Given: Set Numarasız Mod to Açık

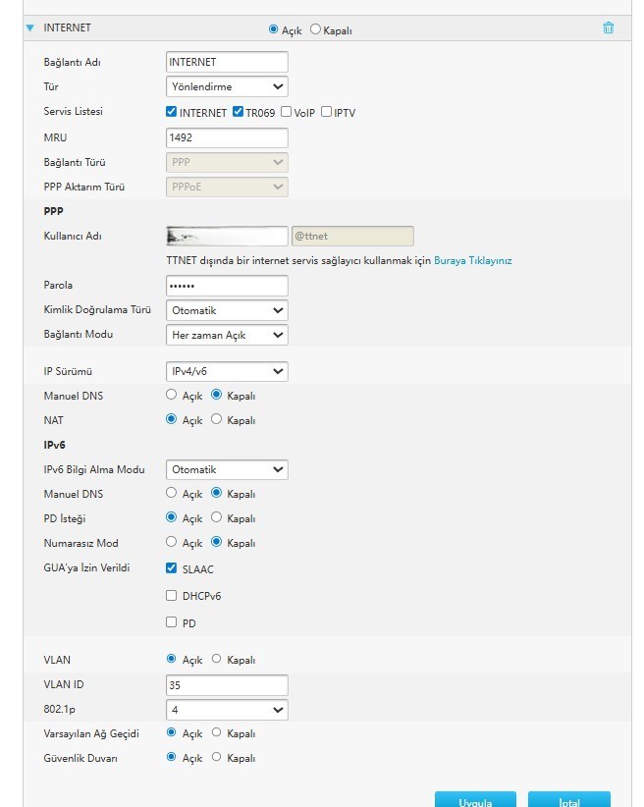Looking at the screenshot, I should pyautogui.click(x=172, y=543).
